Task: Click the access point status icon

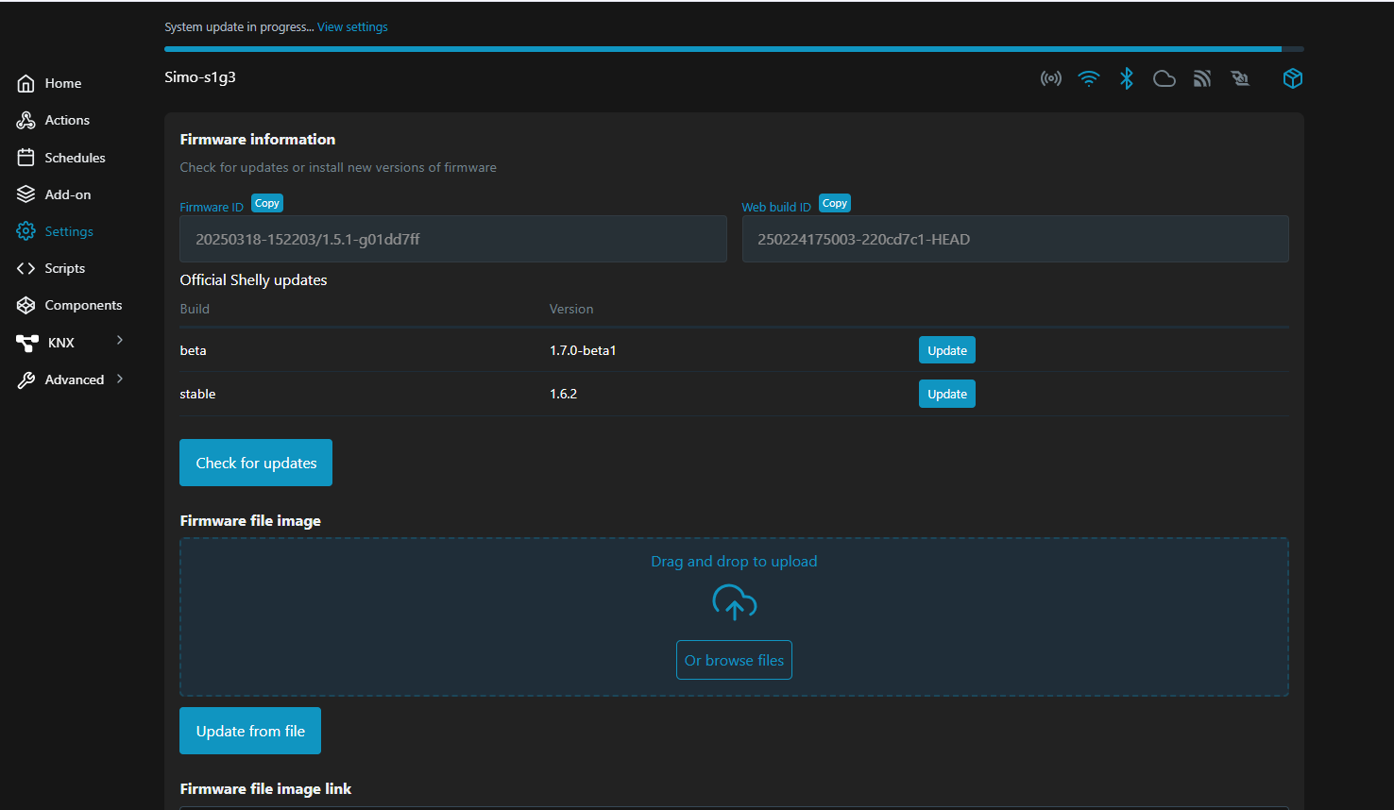Action: coord(1050,78)
